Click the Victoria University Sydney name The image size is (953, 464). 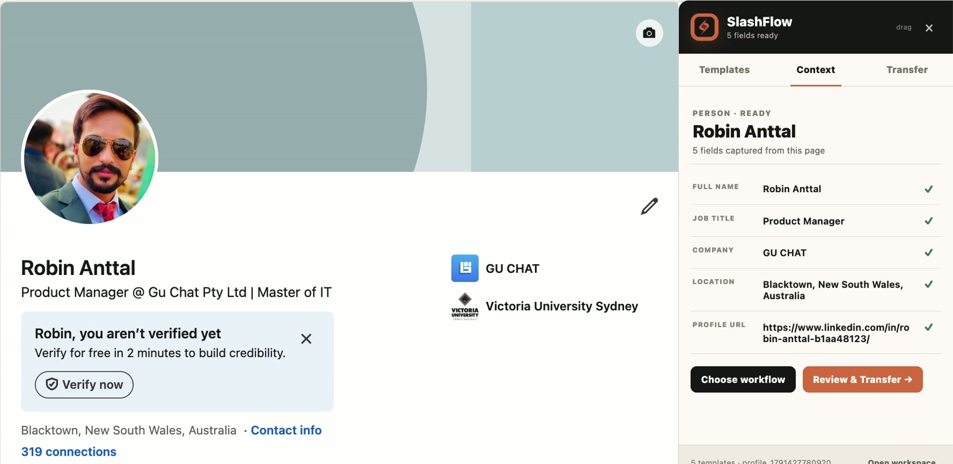point(562,306)
